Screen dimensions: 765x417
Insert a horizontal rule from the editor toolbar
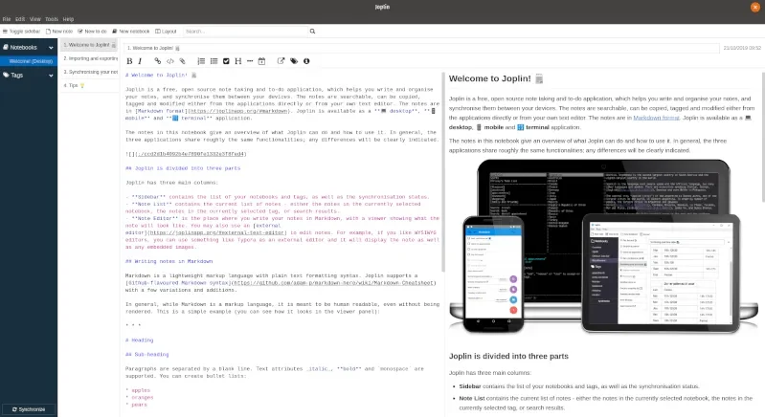point(250,61)
